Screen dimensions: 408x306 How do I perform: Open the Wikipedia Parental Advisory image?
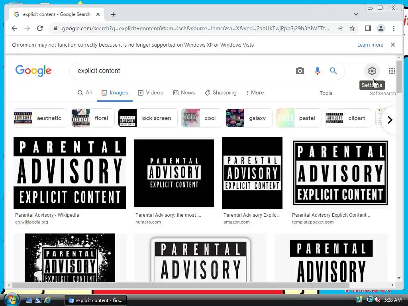pyautogui.click(x=70, y=173)
